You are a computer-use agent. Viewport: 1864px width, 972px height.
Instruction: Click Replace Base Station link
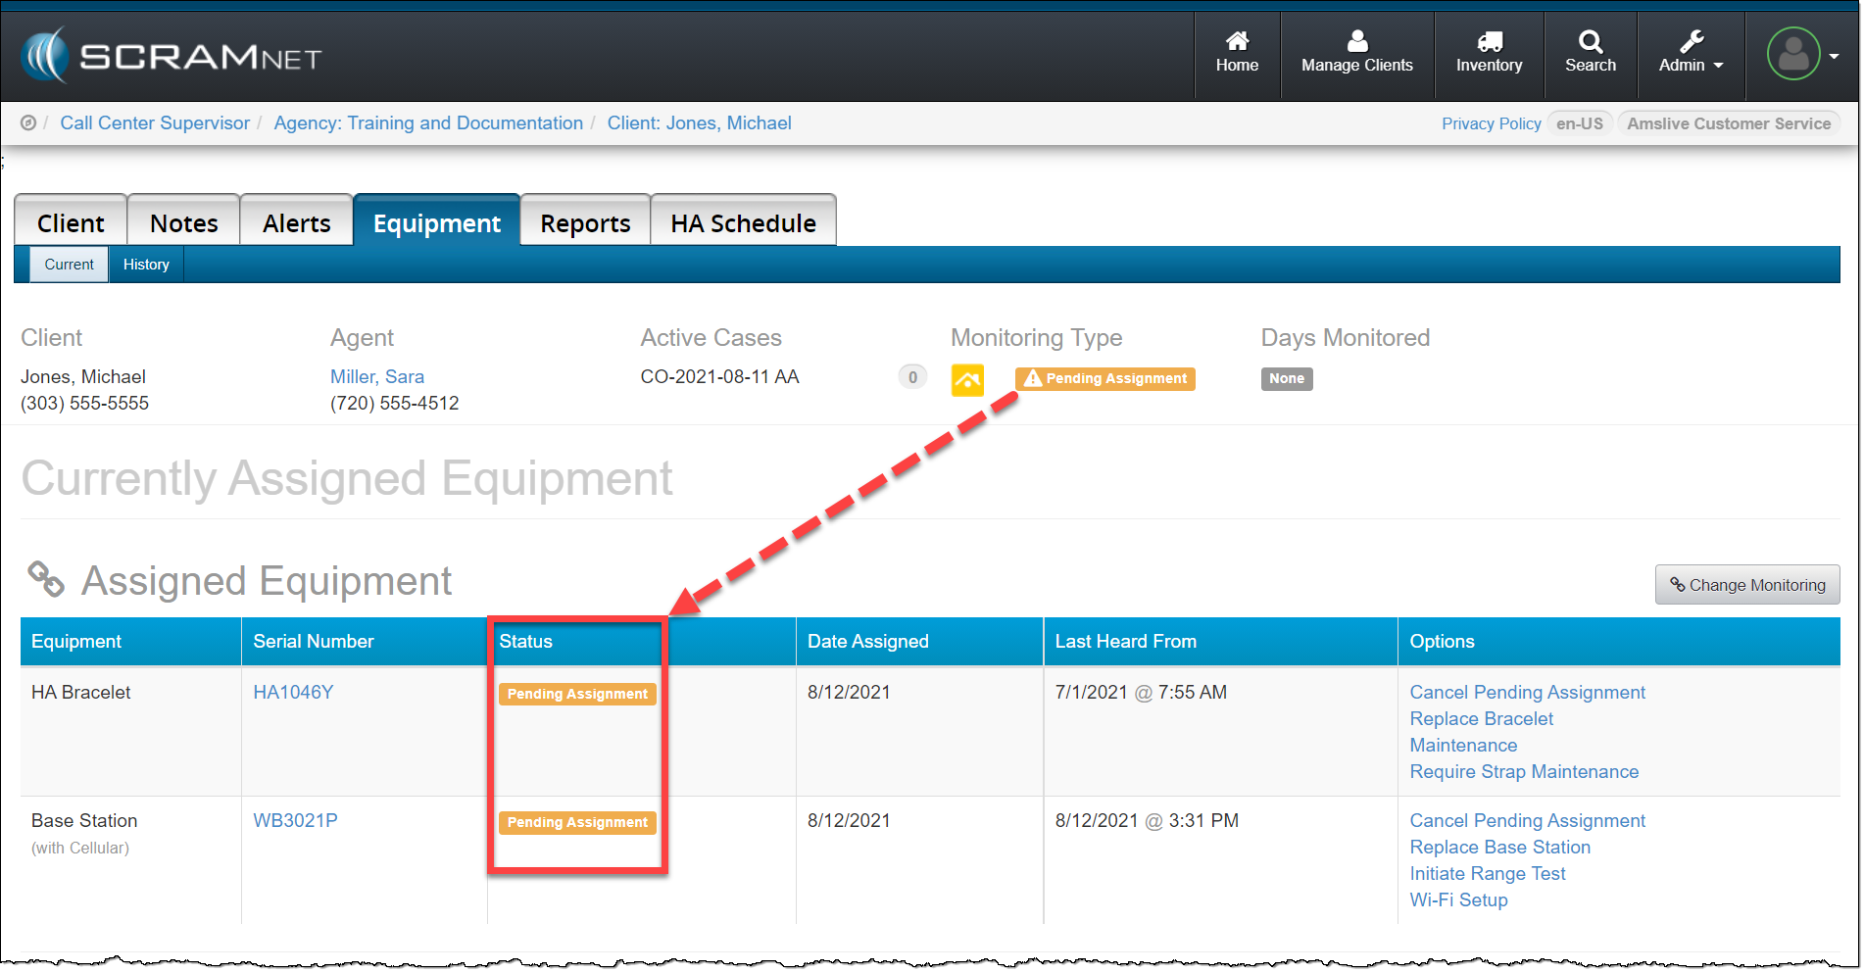click(1499, 848)
